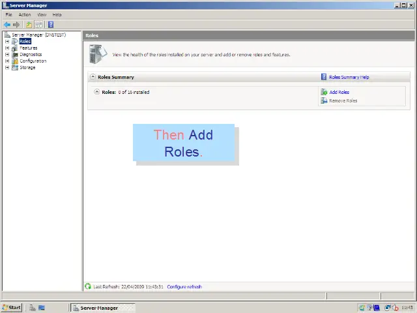Select Server Manager (DNSTEST) root label
The image size is (417, 313).
pos(39,35)
